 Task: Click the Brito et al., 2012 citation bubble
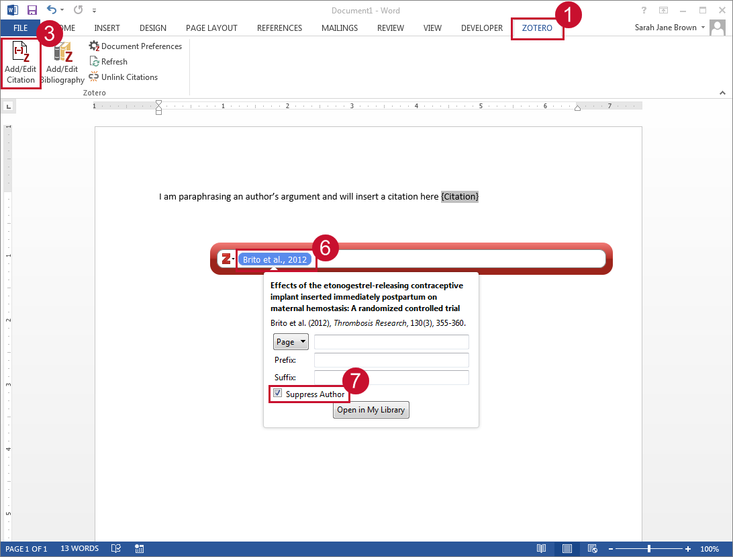(275, 259)
